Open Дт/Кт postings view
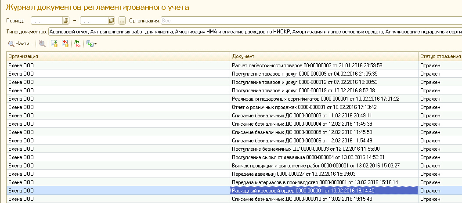This screenshot has width=462, height=203. pyautogui.click(x=77, y=44)
